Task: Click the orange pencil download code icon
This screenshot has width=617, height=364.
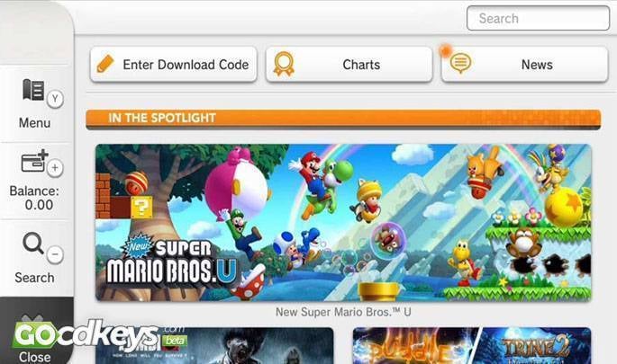Action: click(x=105, y=64)
